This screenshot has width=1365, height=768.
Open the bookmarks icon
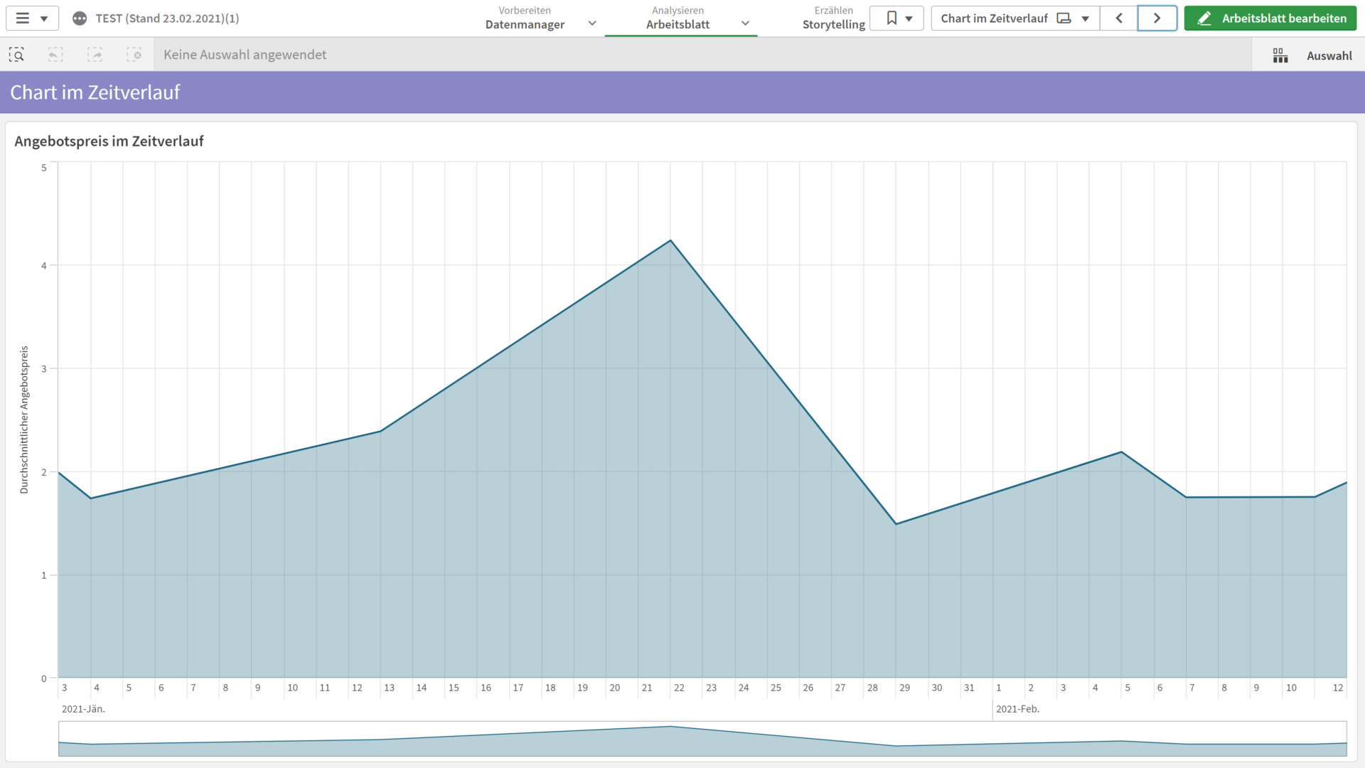892,18
